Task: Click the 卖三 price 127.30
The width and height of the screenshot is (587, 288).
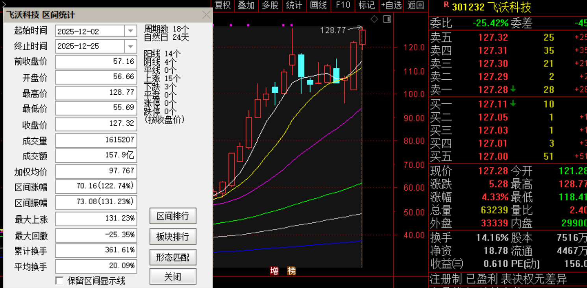Action: tap(493, 64)
